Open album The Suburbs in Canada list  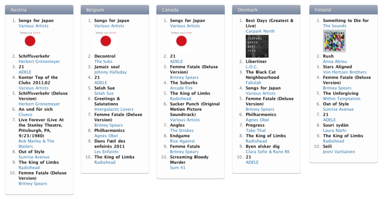(184, 83)
